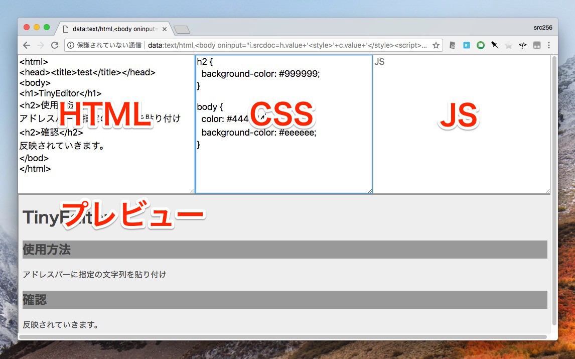This screenshot has height=359, width=575.
Task: Click the <h2>確認</h2> code line
Action: (x=51, y=132)
